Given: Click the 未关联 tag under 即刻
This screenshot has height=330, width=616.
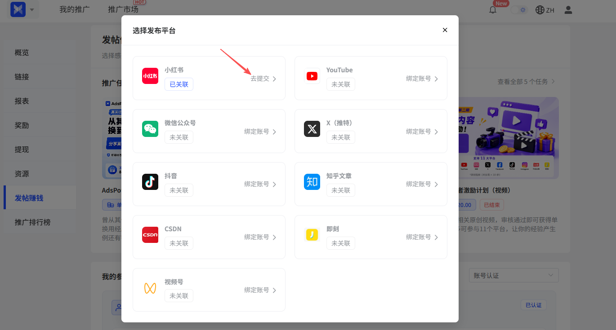Looking at the screenshot, I should [x=341, y=243].
